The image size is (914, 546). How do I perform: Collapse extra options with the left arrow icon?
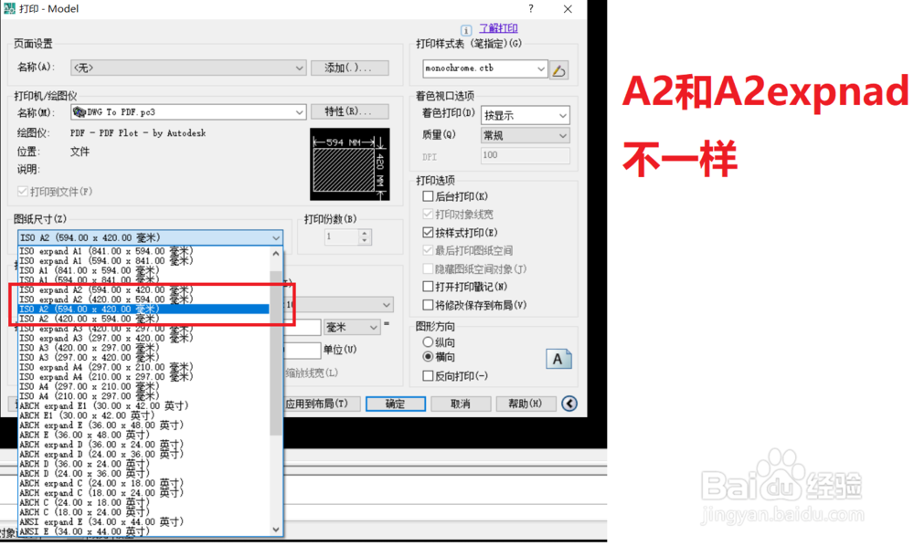[569, 403]
